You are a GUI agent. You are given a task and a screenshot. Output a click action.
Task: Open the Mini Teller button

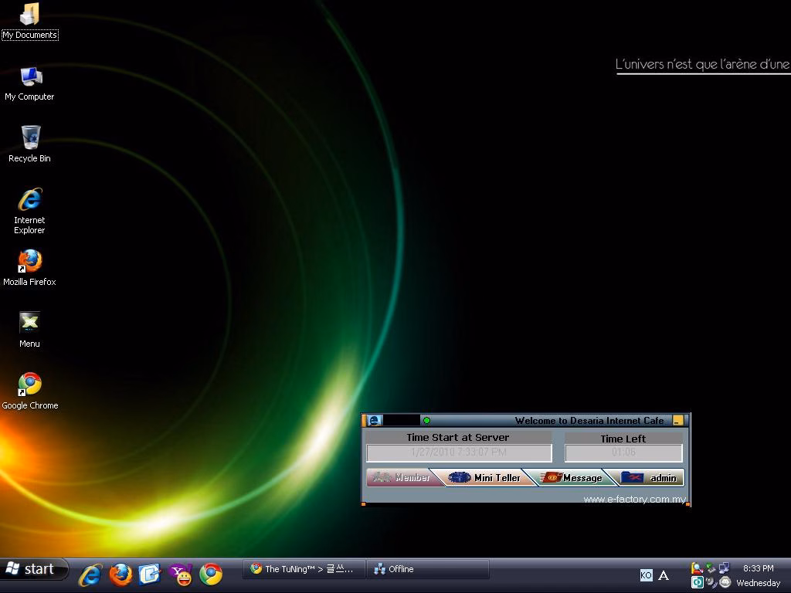(484, 477)
